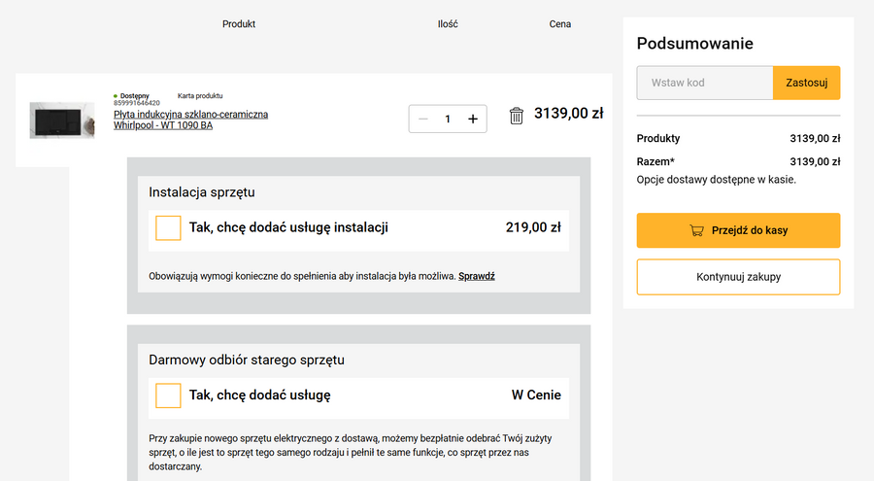
Task: Tick the free old equipment pickup checkbox
Action: click(x=168, y=395)
